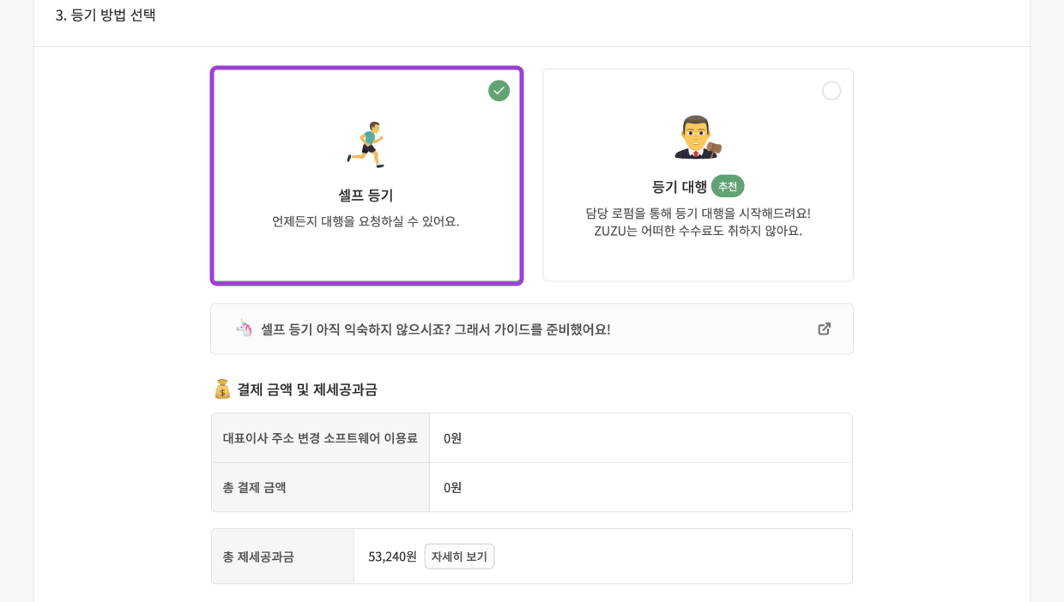Viewport: 1064px width, 602px height.
Task: Click the lawyer with gavel icon
Action: [698, 137]
